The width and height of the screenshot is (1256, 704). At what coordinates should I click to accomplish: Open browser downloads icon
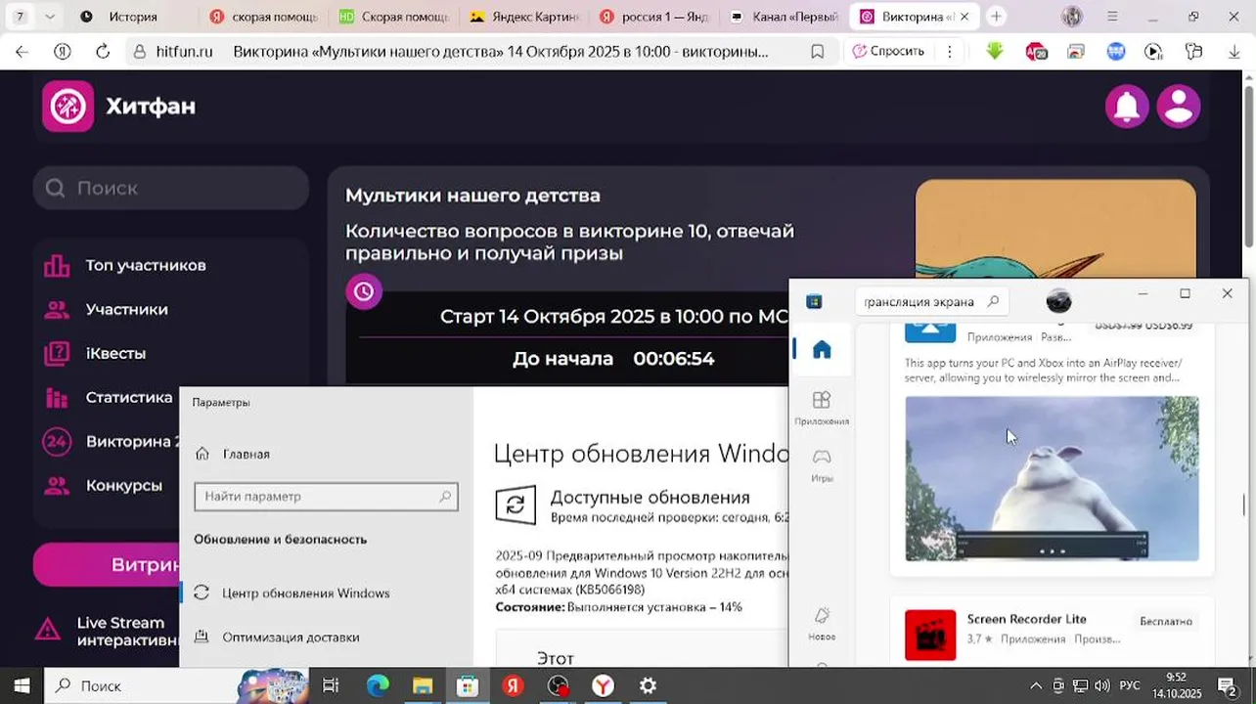(x=1234, y=52)
